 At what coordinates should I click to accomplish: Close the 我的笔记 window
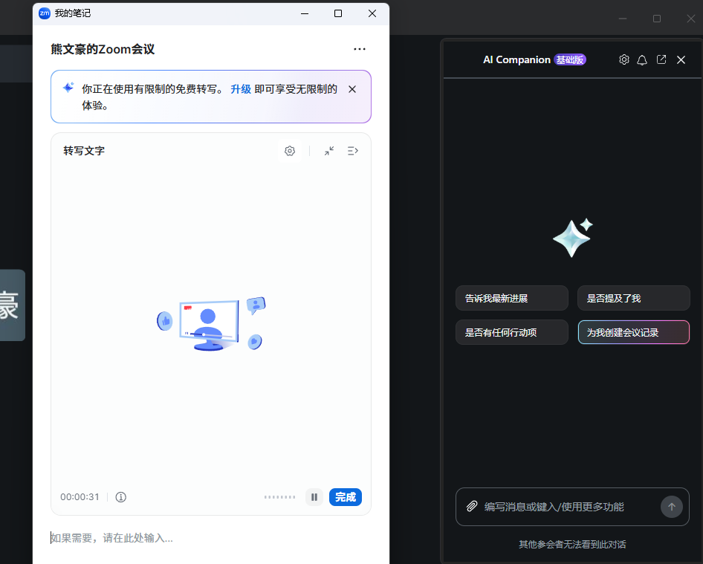(x=372, y=13)
